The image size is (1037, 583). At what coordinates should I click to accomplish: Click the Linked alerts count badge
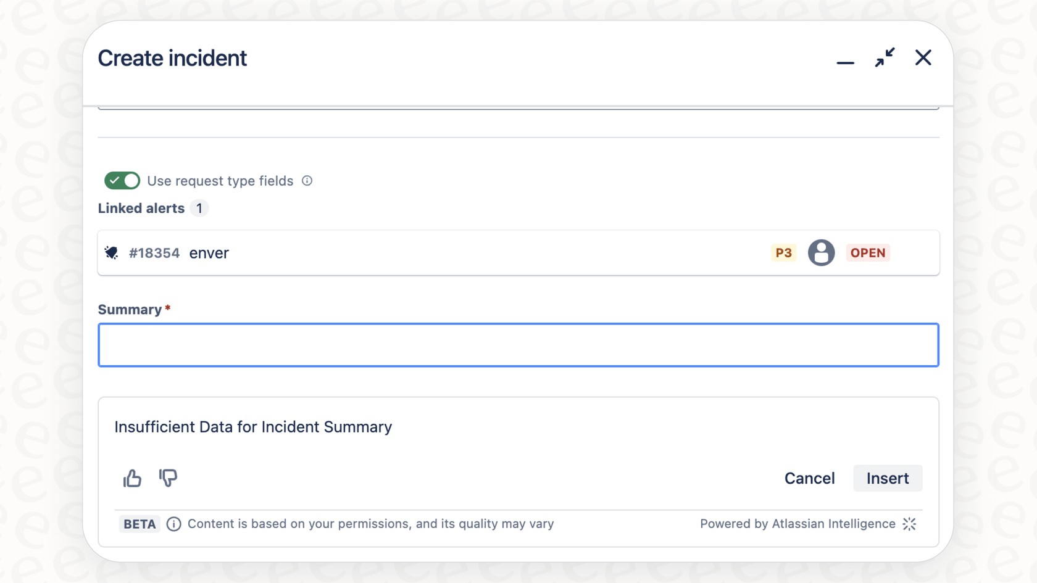pyautogui.click(x=199, y=208)
